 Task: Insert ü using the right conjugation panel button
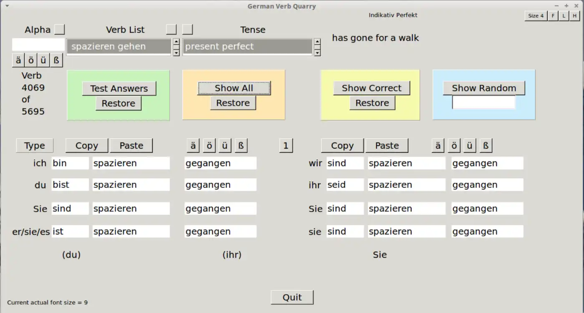pyautogui.click(x=470, y=146)
